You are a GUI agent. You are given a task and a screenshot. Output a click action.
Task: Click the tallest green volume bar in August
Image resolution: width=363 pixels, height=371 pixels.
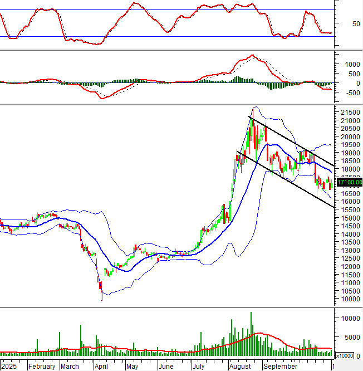point(251,333)
